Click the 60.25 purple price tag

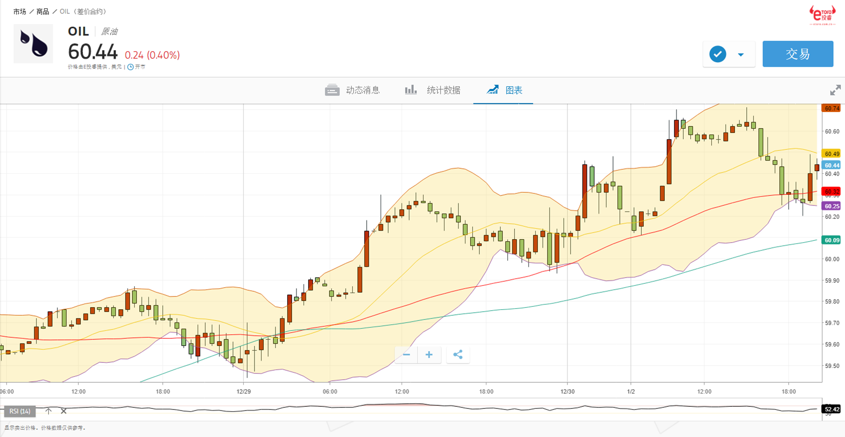point(831,206)
